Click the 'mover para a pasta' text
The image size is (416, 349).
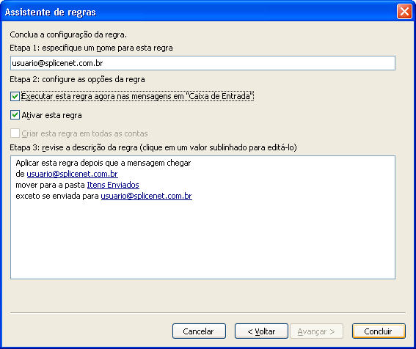pyautogui.click(x=51, y=185)
